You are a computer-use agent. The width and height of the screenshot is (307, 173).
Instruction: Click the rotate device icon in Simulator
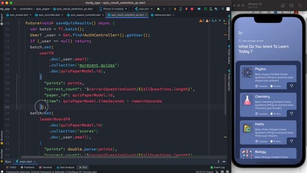coord(300,5)
